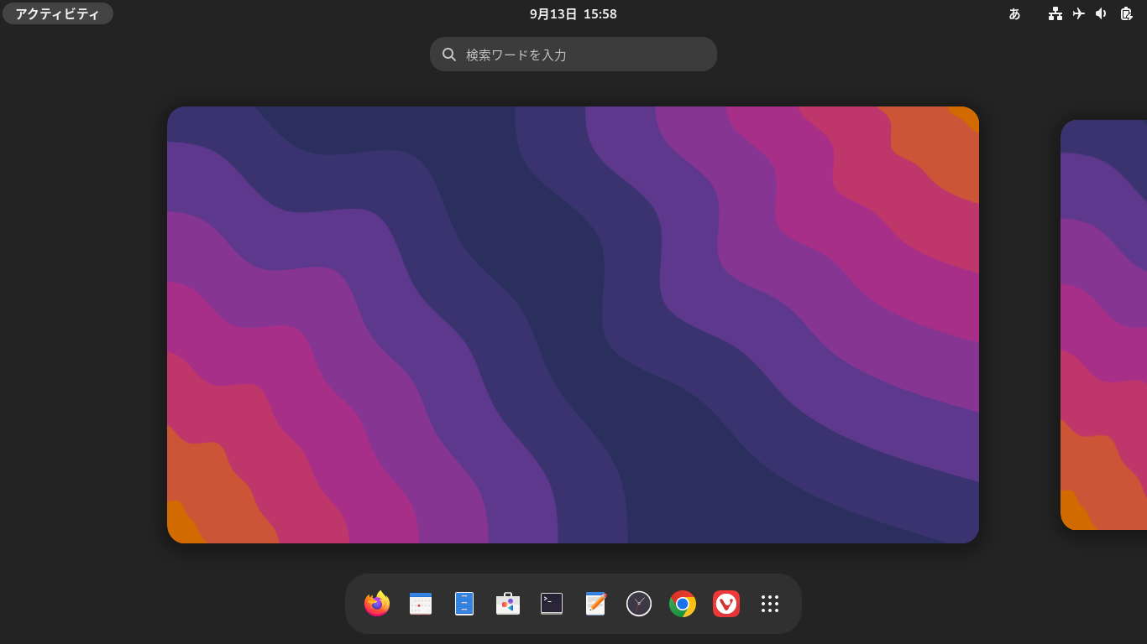Viewport: 1147px width, 644px height.
Task: Select the current workspace thumbnail
Action: pyautogui.click(x=573, y=325)
